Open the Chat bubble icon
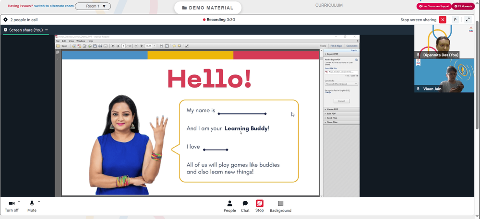Image resolution: width=480 pixels, height=219 pixels. (x=245, y=203)
